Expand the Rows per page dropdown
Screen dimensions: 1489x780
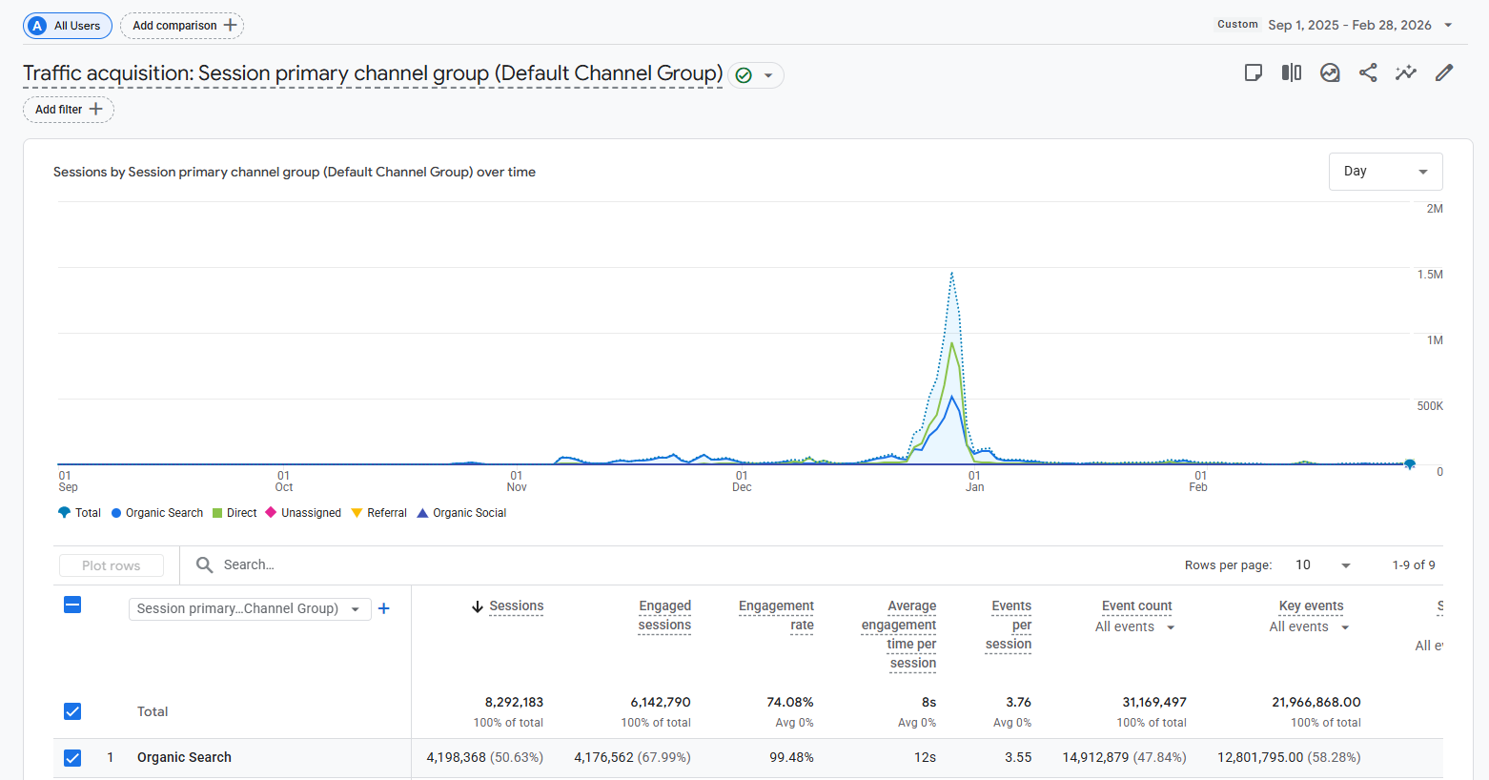(x=1322, y=565)
